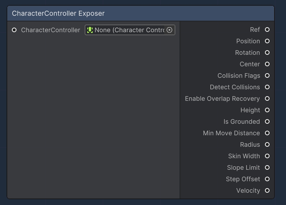The height and width of the screenshot is (205, 286).
Task: Click the Enable Overlap Recovery output port
Action: click(267, 98)
